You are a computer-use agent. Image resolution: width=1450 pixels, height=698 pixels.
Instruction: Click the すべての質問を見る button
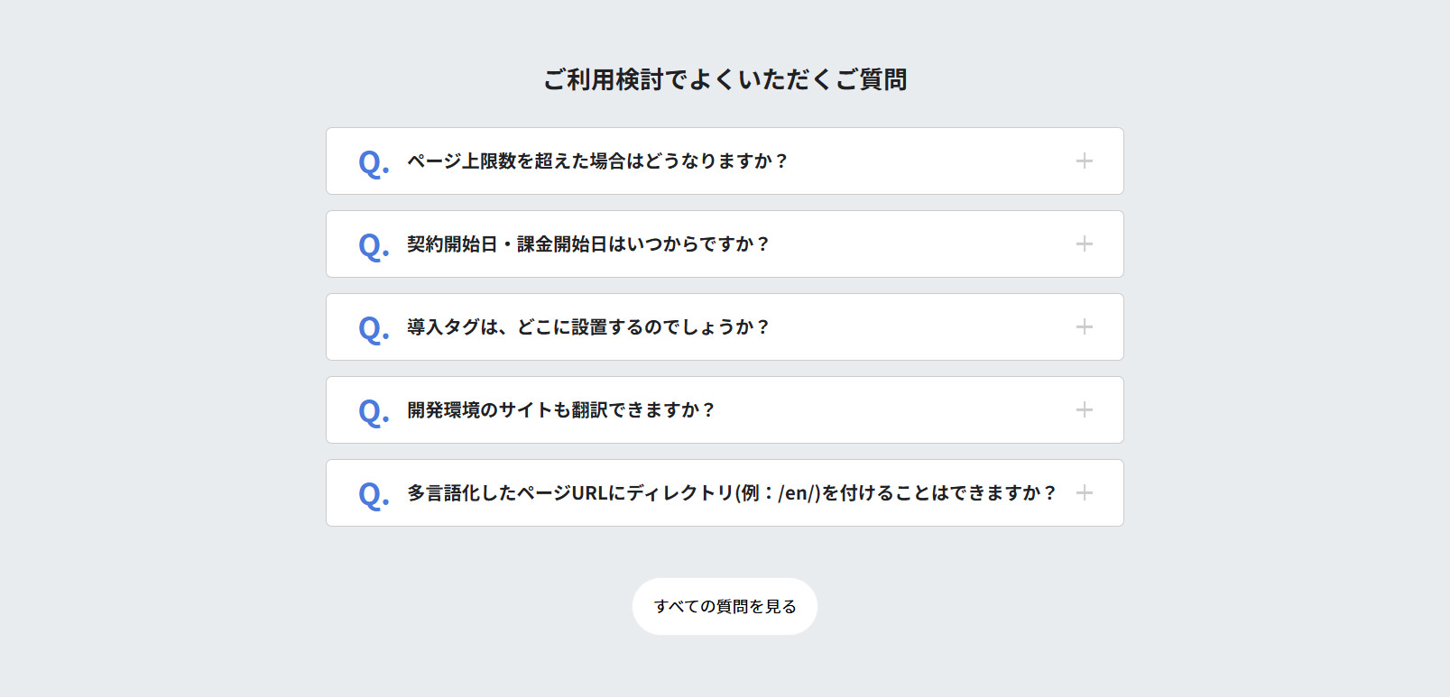tap(724, 606)
